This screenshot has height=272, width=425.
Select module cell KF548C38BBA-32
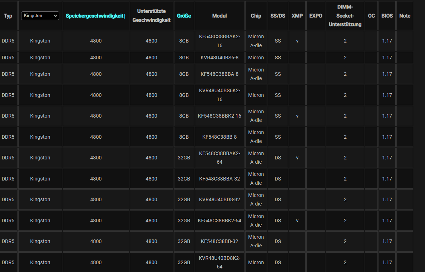tap(219, 179)
